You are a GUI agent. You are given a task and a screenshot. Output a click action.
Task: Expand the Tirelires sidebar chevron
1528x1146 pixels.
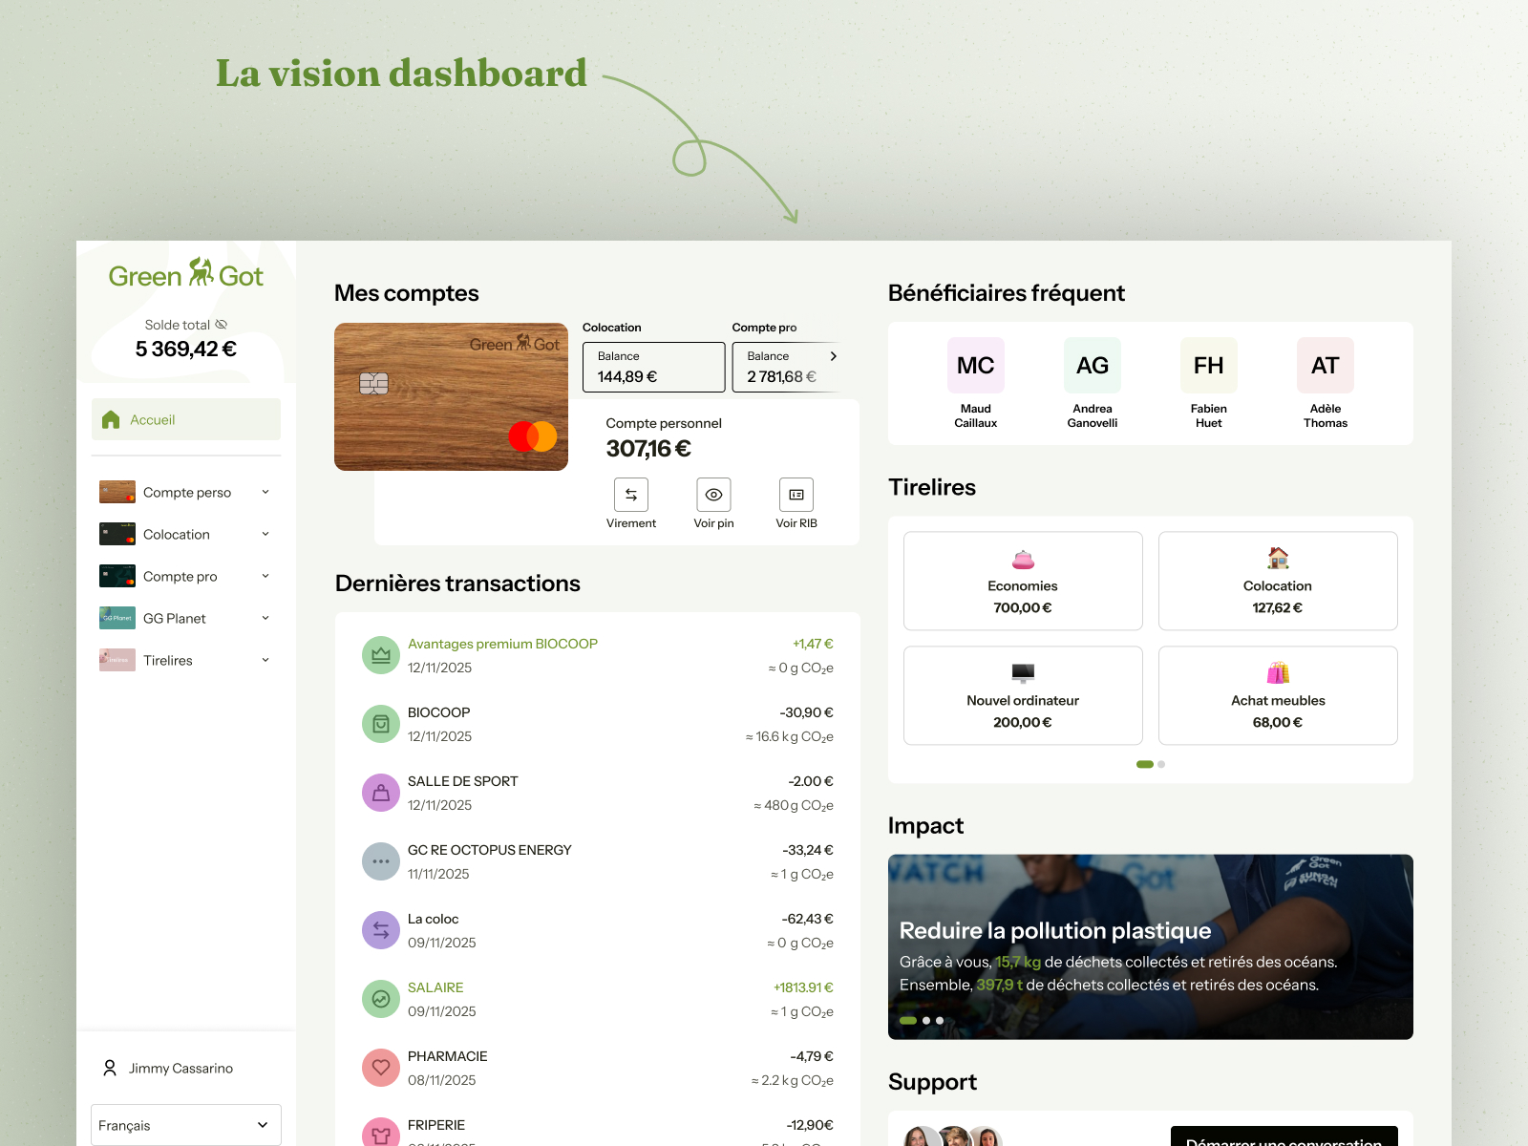click(x=265, y=660)
